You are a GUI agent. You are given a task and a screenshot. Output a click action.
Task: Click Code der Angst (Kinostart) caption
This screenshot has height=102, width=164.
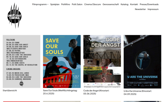click(96, 92)
